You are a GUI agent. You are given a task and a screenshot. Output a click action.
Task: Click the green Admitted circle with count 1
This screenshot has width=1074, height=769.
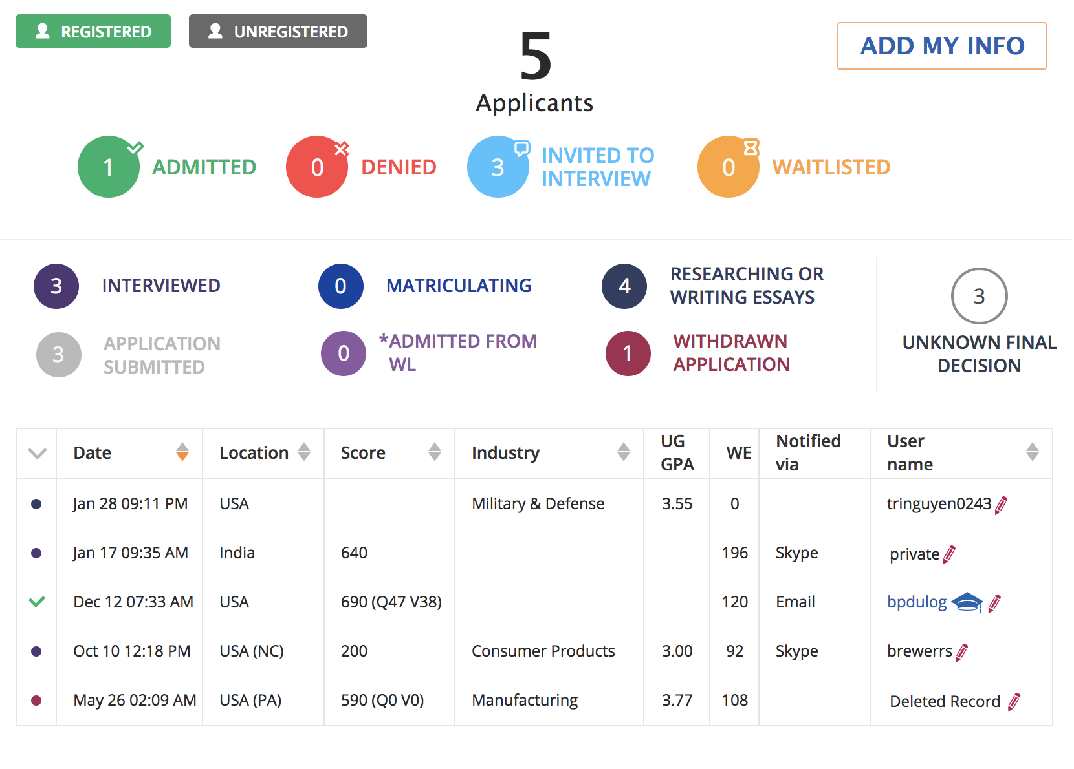109,167
